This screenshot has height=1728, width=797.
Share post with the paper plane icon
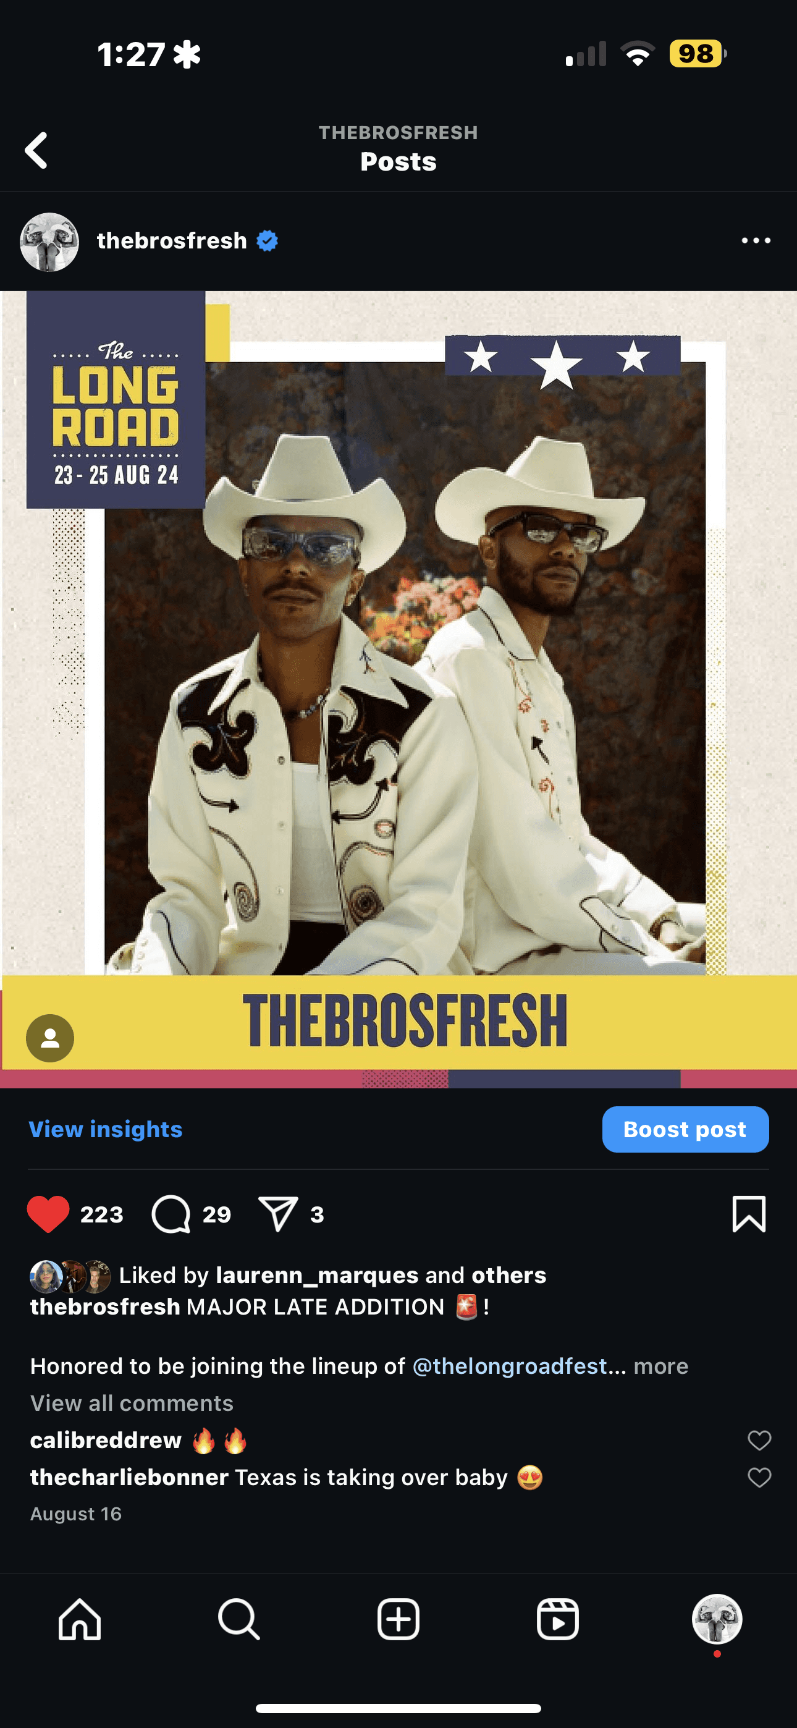[278, 1214]
